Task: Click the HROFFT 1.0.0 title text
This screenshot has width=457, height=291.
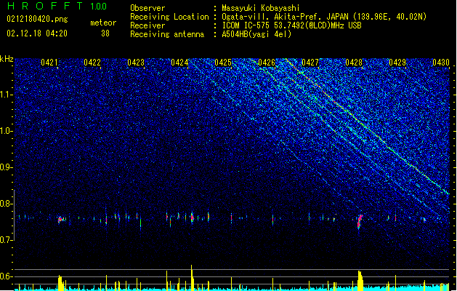Action: [57, 6]
